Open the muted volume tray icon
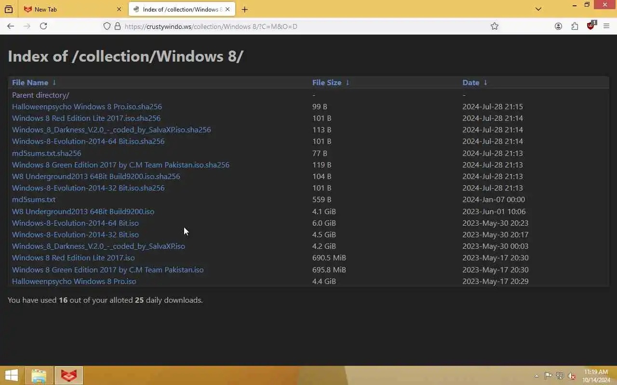Viewport: 617px width, 385px height. [x=572, y=376]
